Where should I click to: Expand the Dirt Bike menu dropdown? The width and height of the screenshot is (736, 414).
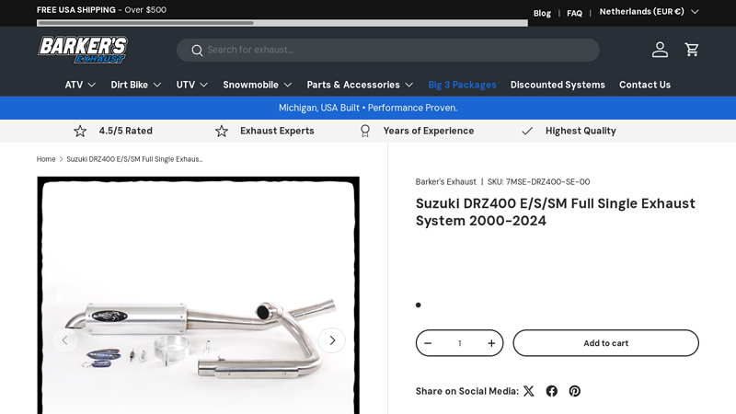coord(136,85)
